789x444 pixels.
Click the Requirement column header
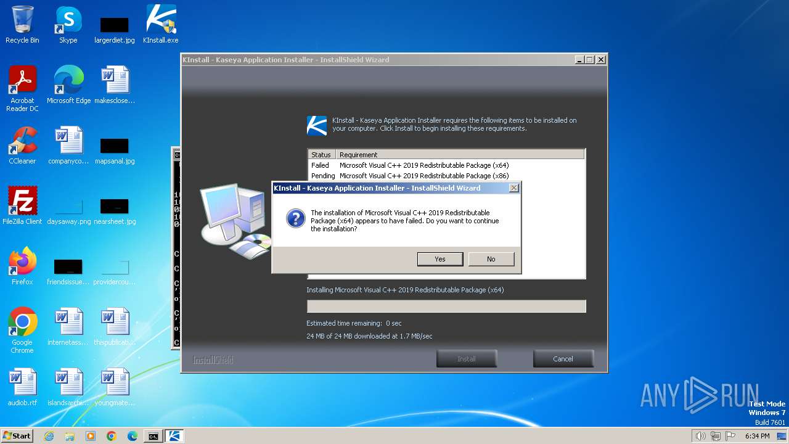[x=460, y=155]
